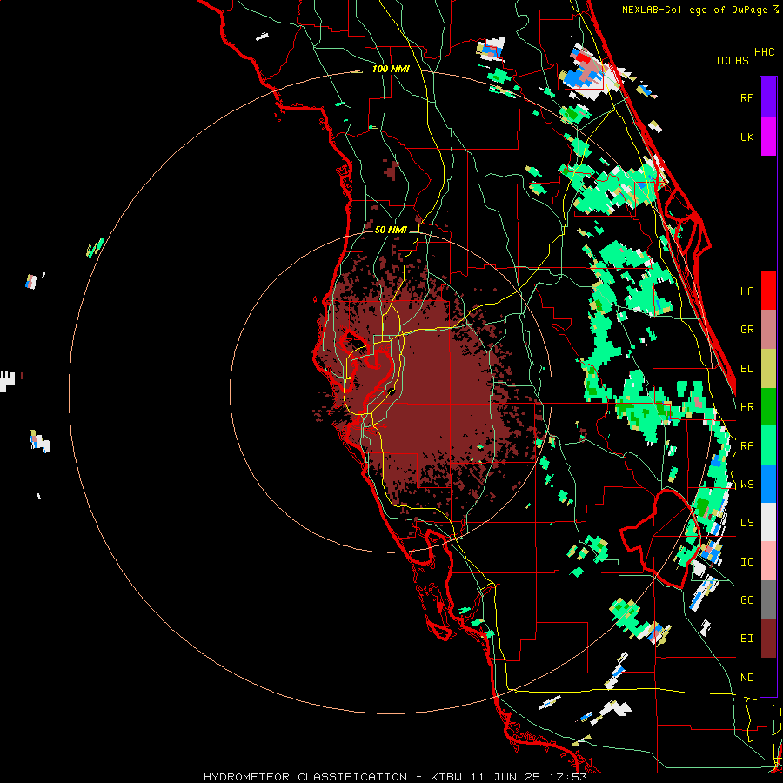Image resolution: width=783 pixels, height=783 pixels.
Task: Click the HA legend label
Action: [x=746, y=291]
